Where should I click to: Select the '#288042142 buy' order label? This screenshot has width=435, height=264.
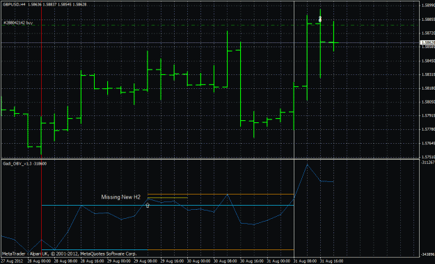tap(18, 23)
